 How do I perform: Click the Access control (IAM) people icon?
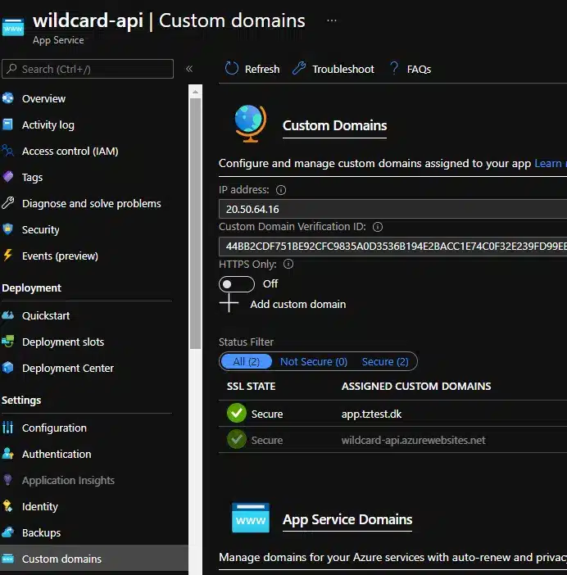click(7, 151)
